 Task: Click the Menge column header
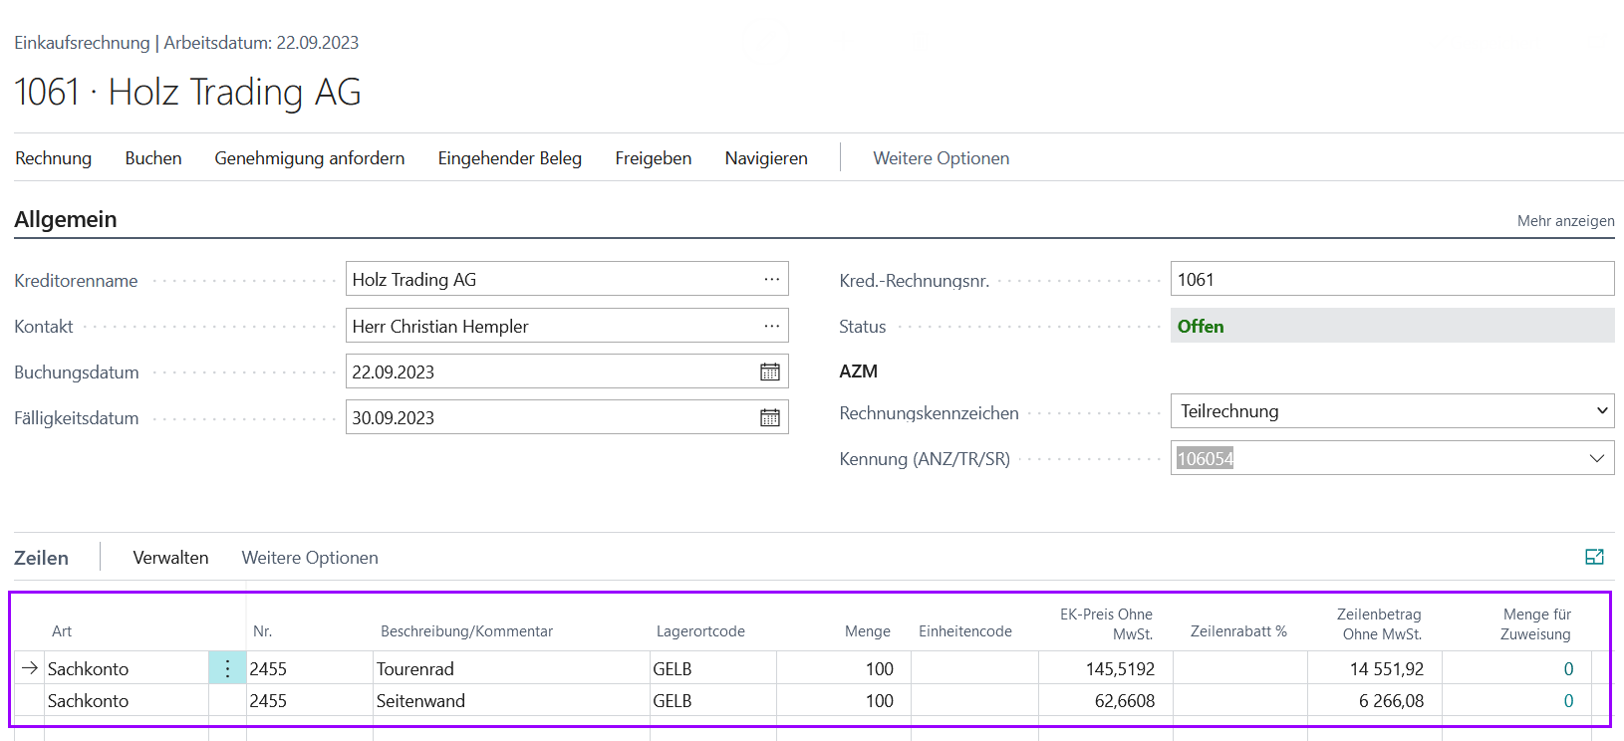click(x=868, y=631)
